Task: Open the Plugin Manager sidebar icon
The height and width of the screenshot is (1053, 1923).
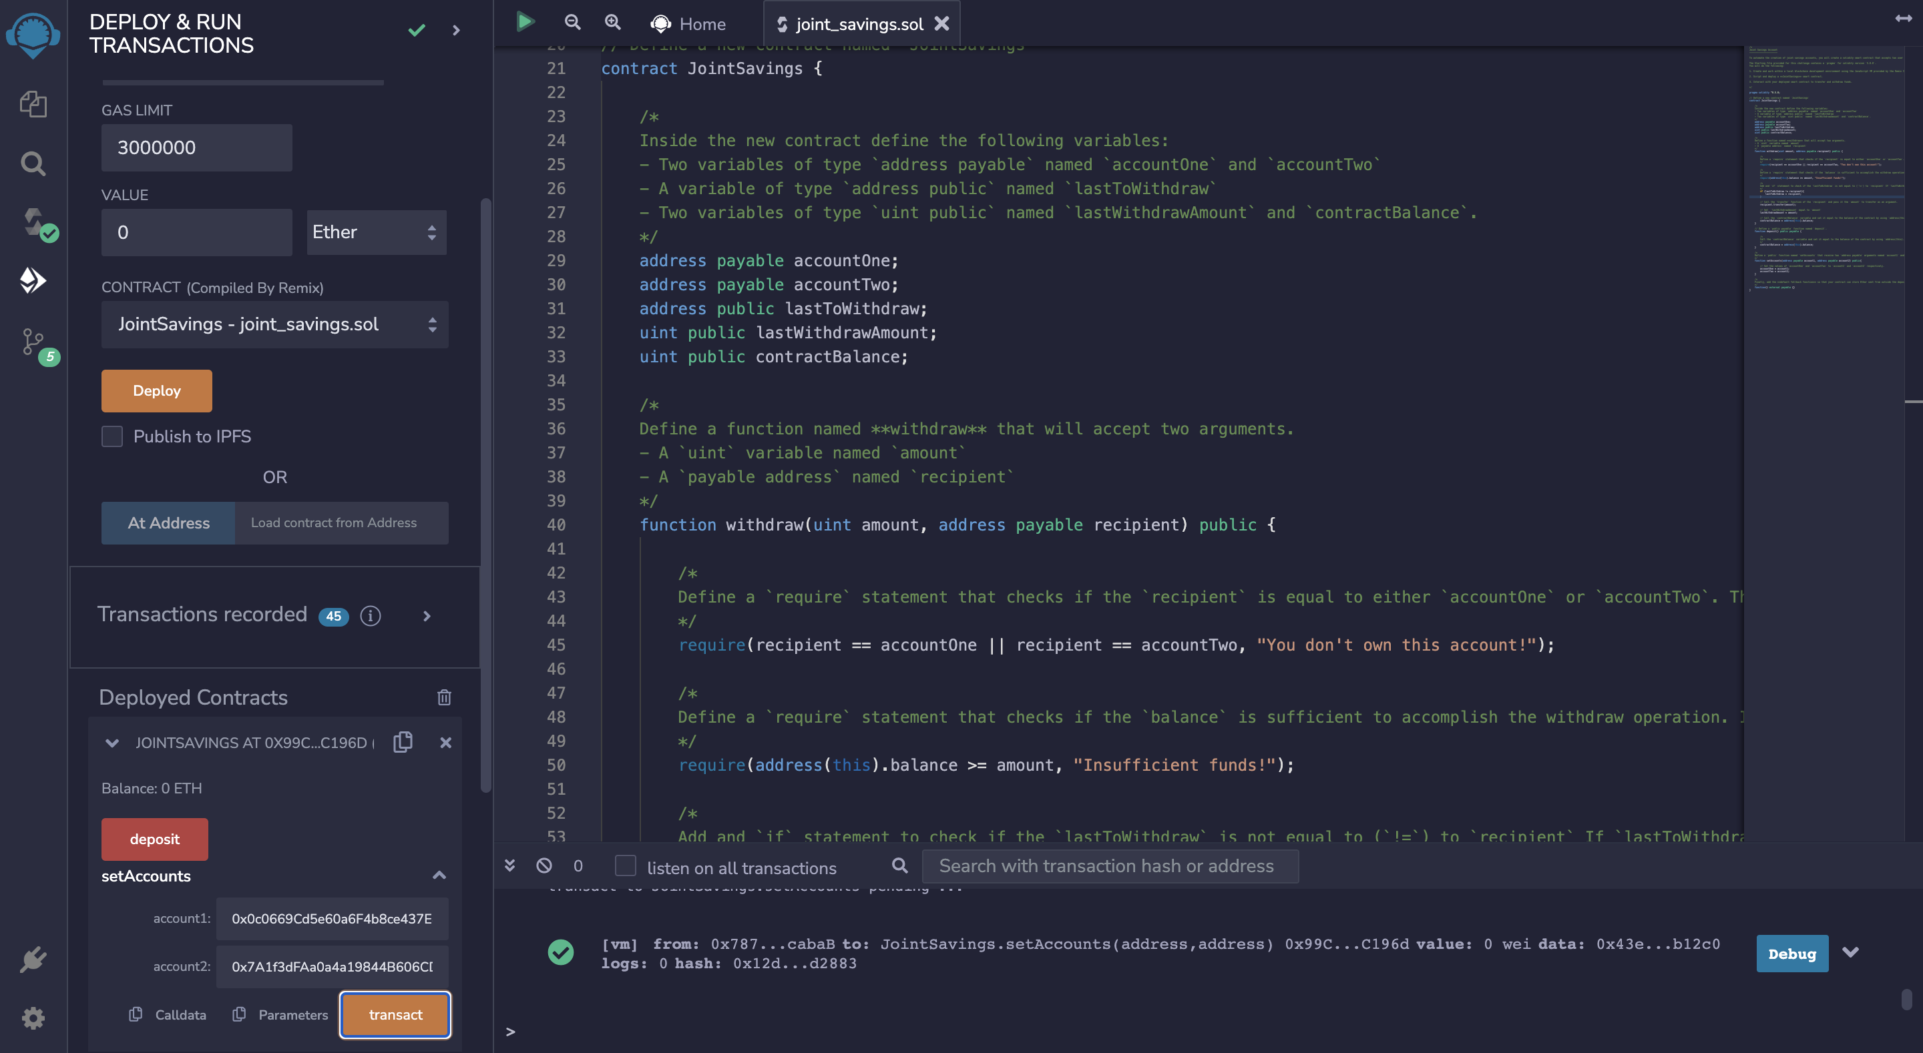Action: 33,959
